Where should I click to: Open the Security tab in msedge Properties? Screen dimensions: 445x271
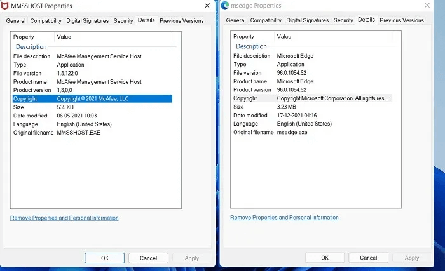click(343, 20)
